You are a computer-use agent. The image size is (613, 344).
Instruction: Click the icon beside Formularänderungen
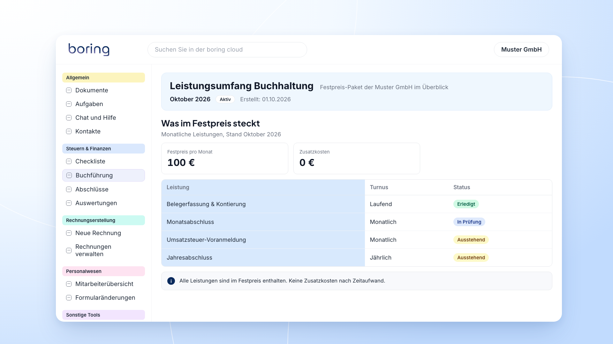pos(69,298)
